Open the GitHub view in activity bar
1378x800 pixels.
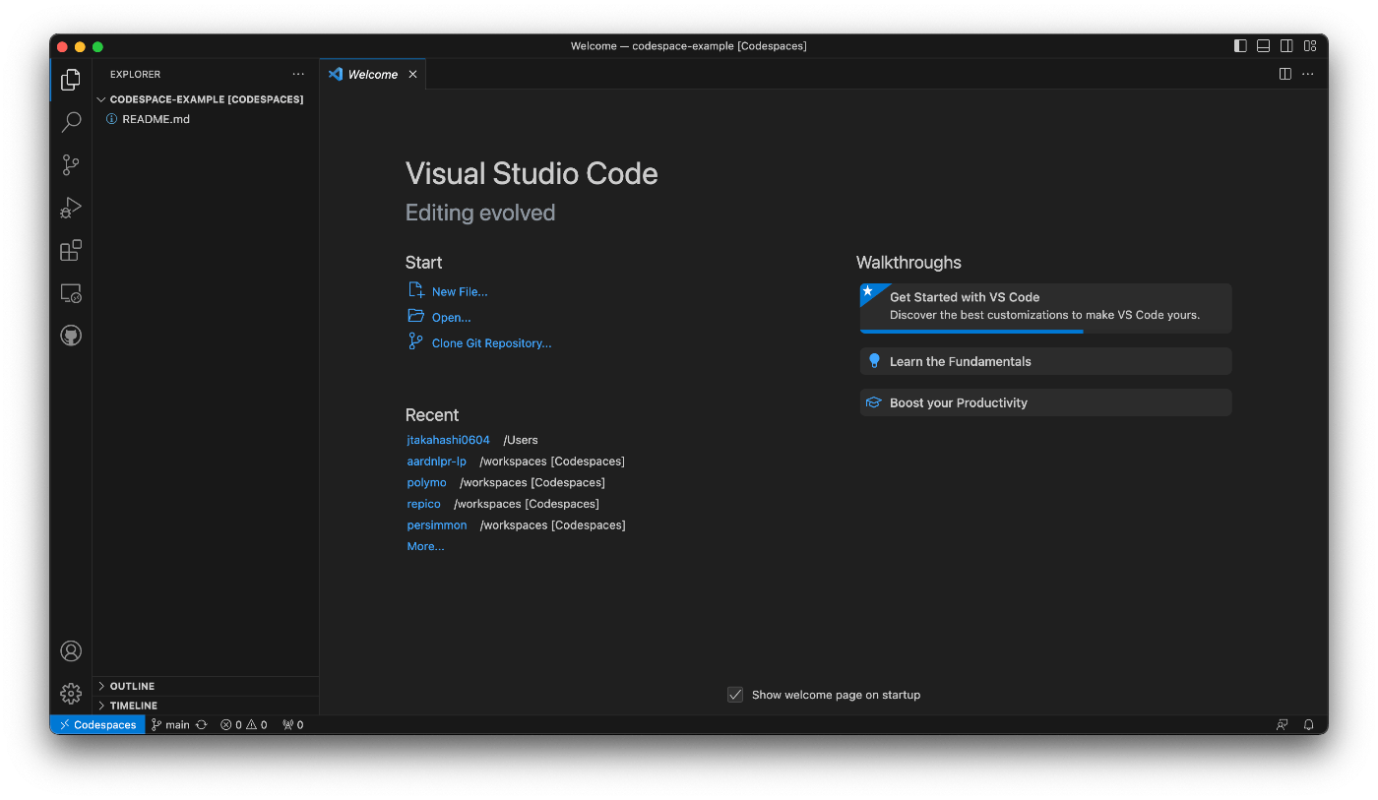tap(71, 336)
